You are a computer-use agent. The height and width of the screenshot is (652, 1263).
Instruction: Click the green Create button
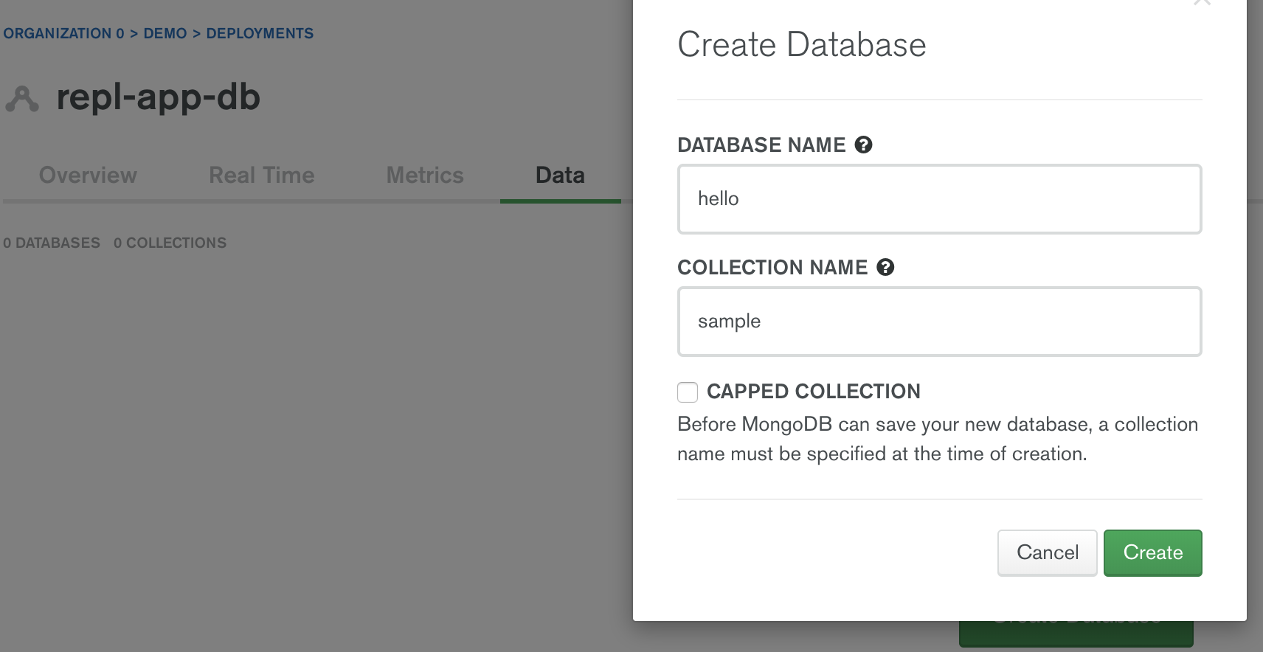1152,552
